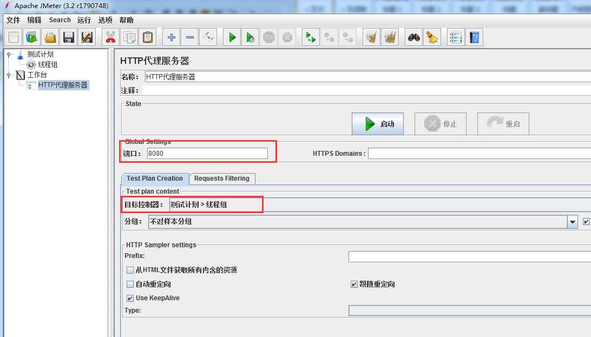
Task: Click the Type input field
Action: pos(470,310)
